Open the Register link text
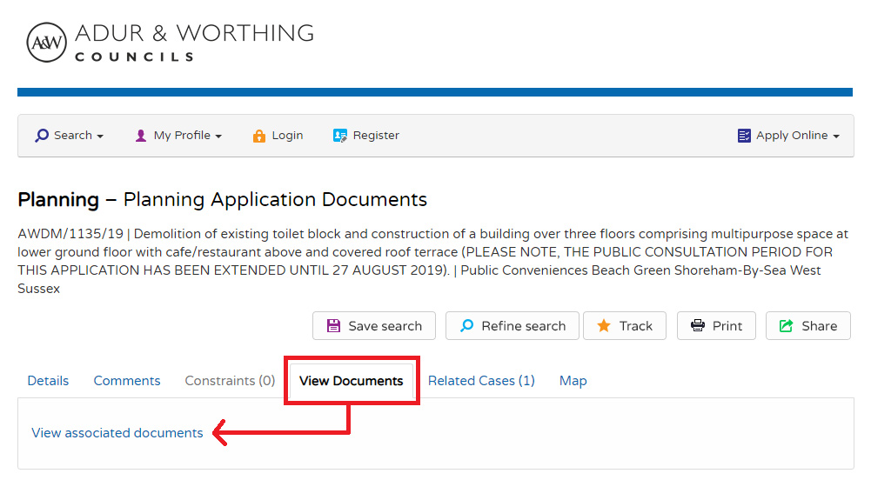This screenshot has width=871, height=480. click(x=376, y=136)
